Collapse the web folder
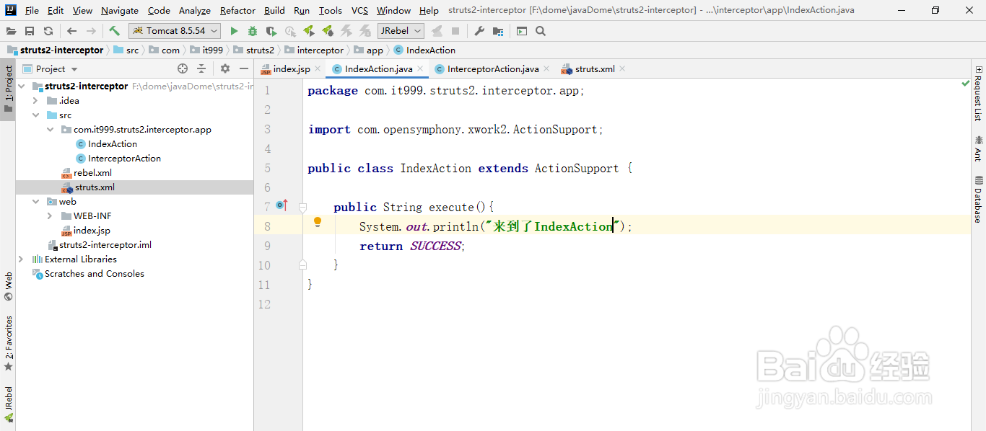This screenshot has width=986, height=431. [35, 202]
